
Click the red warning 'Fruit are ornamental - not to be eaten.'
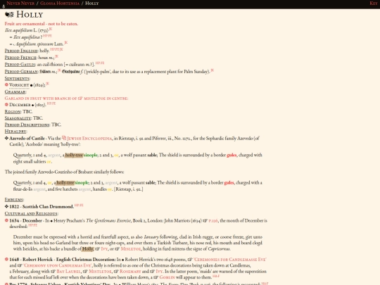[42, 24]
